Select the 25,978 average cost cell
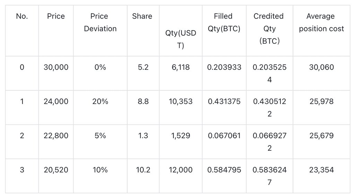The width and height of the screenshot is (355, 196). pos(321,101)
